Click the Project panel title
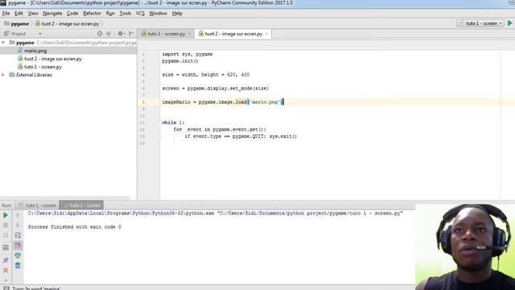 pyautogui.click(x=19, y=34)
